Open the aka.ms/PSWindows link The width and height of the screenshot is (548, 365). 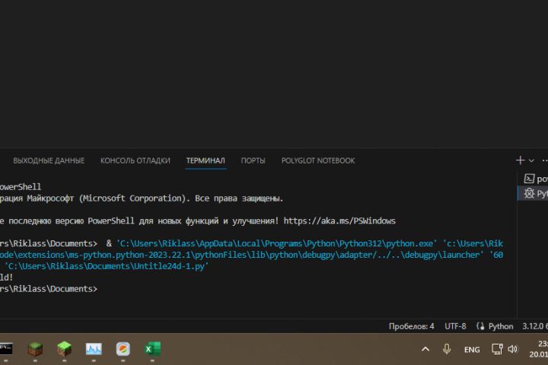339,221
